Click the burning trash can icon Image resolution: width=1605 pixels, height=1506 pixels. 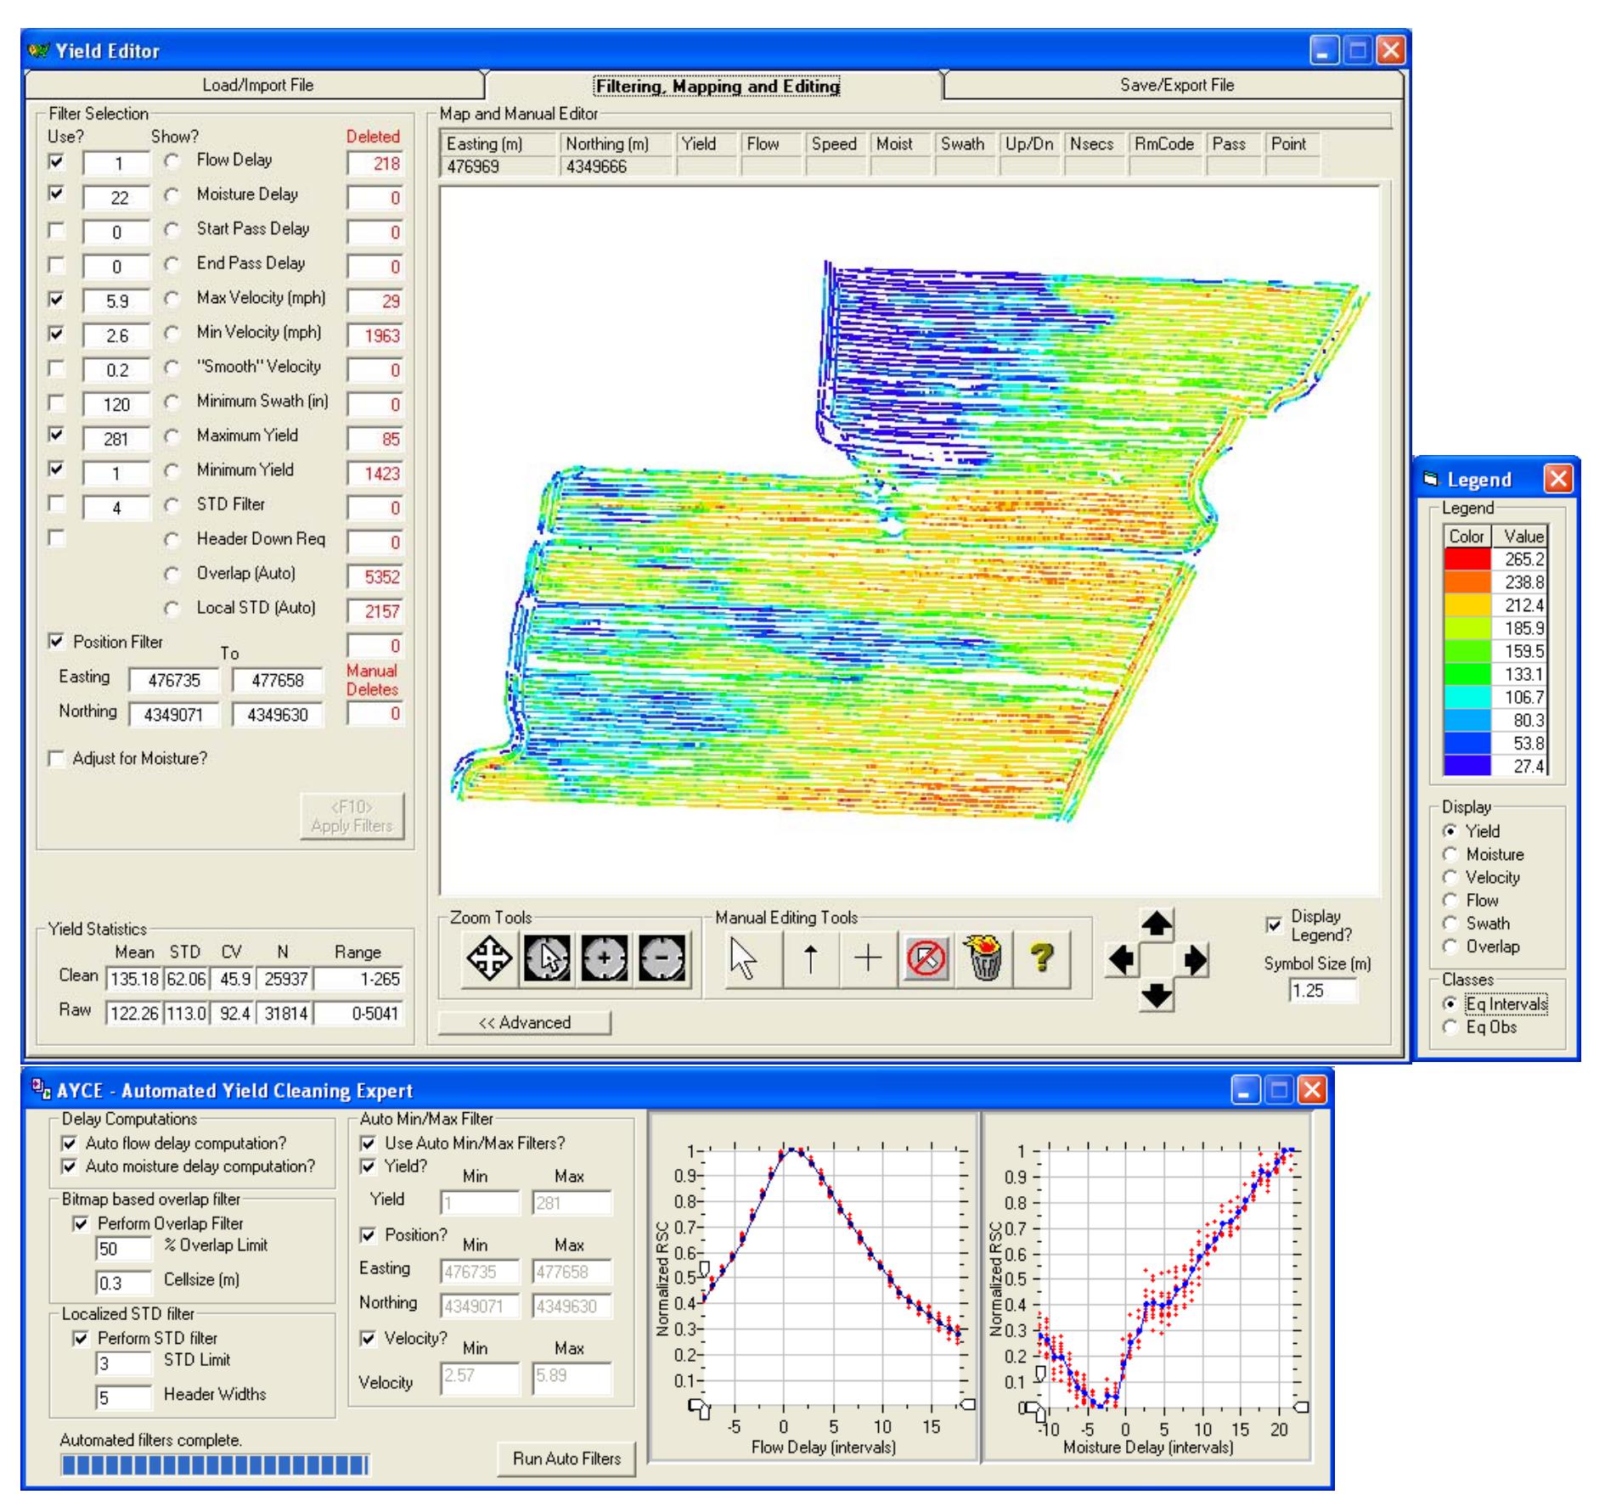click(x=983, y=959)
